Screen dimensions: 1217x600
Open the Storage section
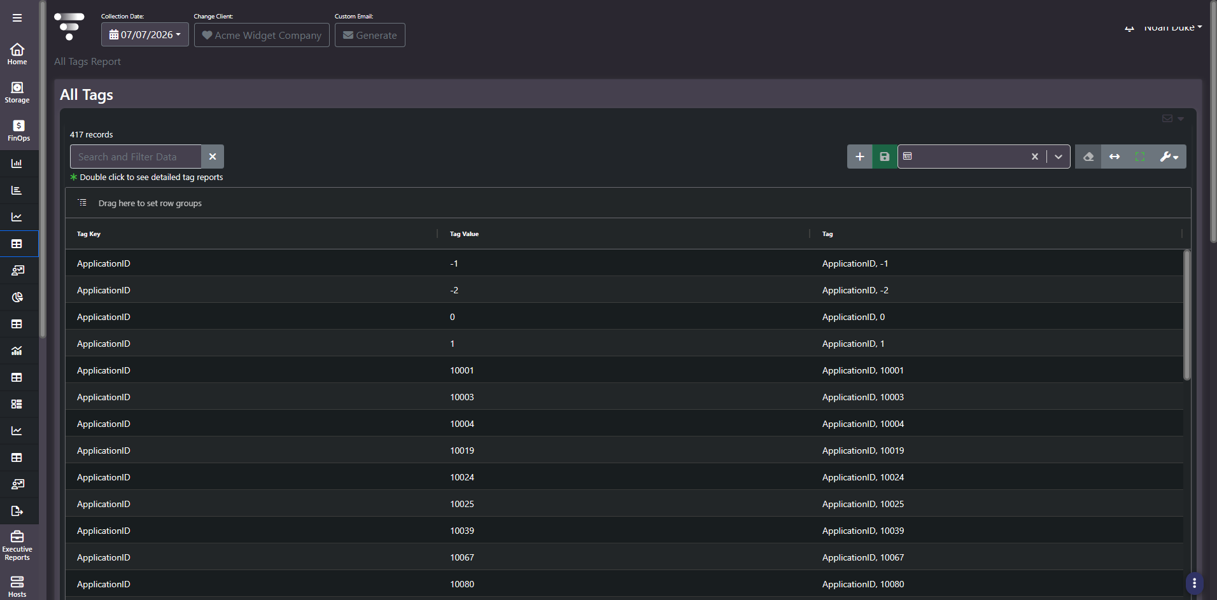pyautogui.click(x=17, y=92)
